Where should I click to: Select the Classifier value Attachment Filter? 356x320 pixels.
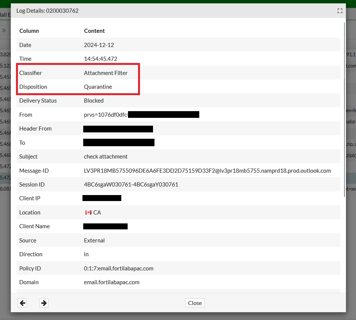[x=106, y=73]
